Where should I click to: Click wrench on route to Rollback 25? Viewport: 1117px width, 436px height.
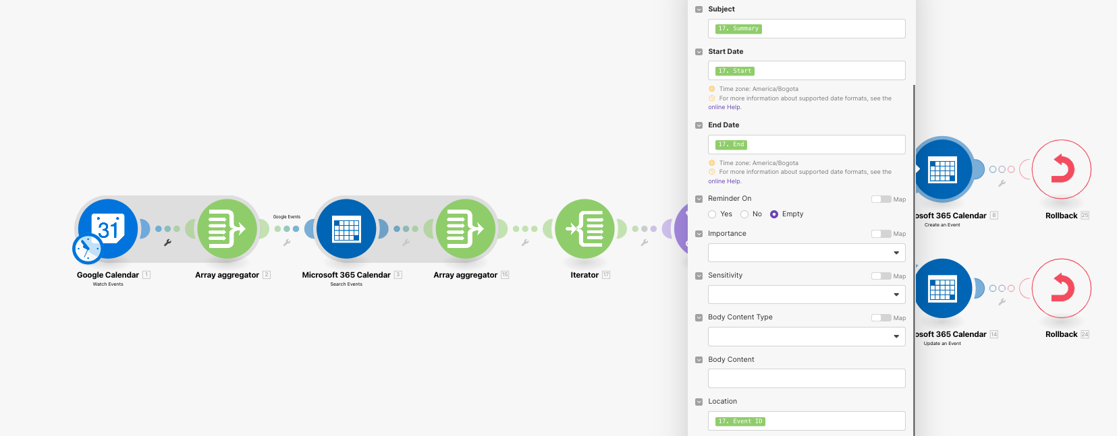[1002, 183]
